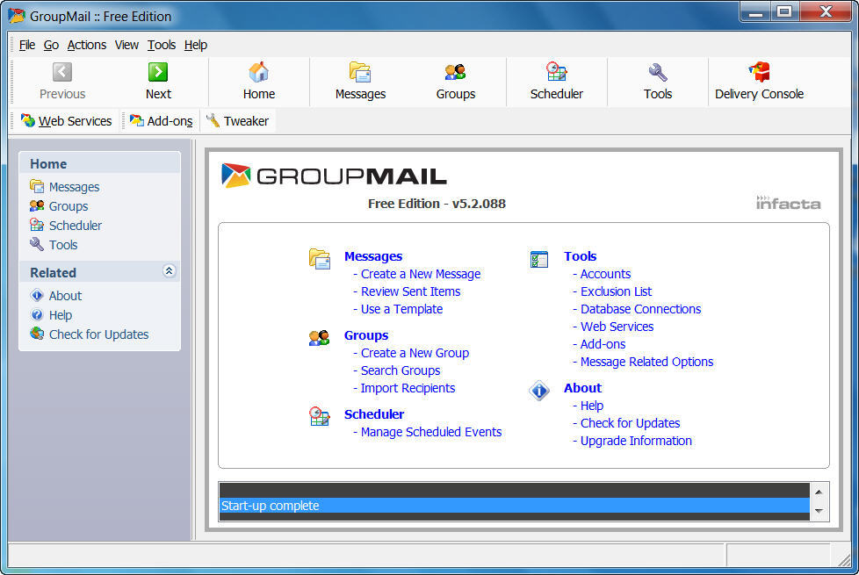Click the Tools checklist icon in main panel
The image size is (859, 575).
(539, 259)
